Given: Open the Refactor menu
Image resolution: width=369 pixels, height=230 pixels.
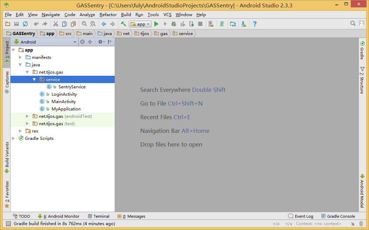Looking at the screenshot, I should click(x=108, y=15).
